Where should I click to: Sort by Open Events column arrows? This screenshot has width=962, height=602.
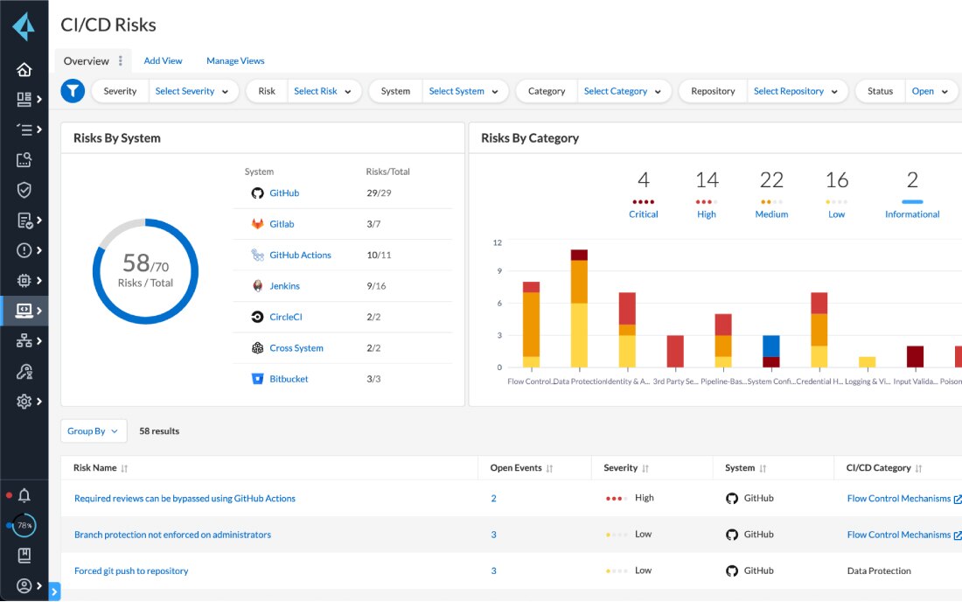550,468
